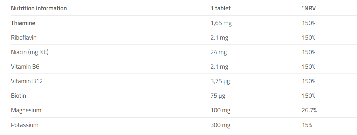Select the Riboflavin row label
Viewport: 357px width, 135px height.
[x=24, y=38]
